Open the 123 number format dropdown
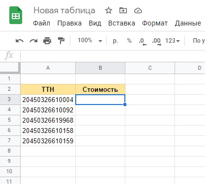This screenshot has height=184, width=205. pos(173,41)
